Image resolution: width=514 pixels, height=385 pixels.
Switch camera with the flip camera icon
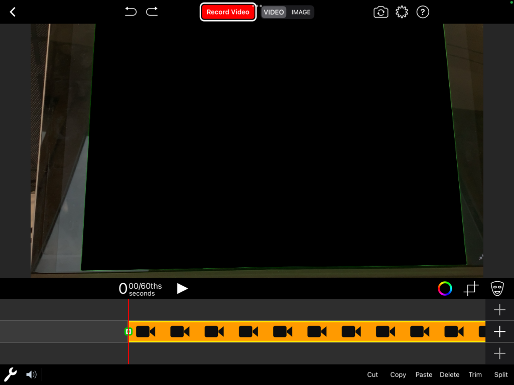pos(381,12)
